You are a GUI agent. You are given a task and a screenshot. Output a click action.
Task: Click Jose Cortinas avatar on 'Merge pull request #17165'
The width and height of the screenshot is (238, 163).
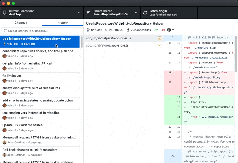pyautogui.click(x=4, y=143)
